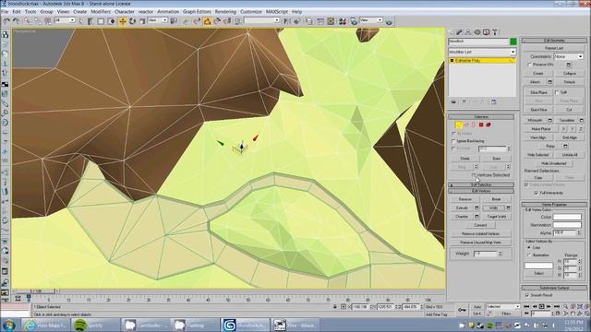The height and width of the screenshot is (332, 591).
Task: Toggle Preserve UVs checkbox
Action: click(530, 65)
